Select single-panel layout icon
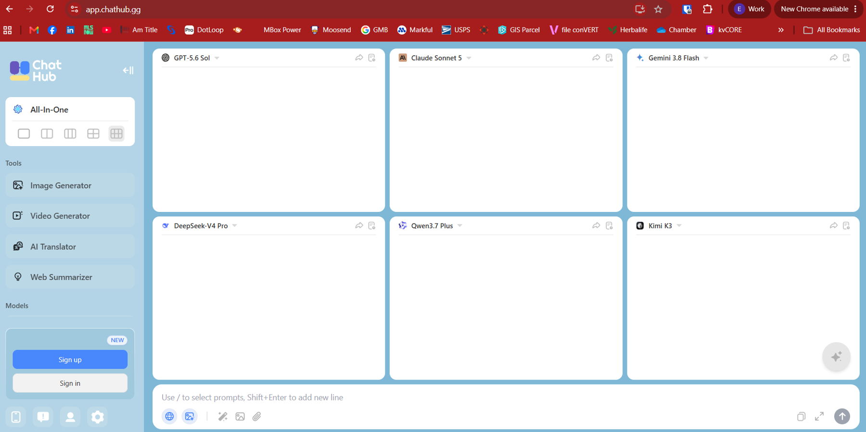Image resolution: width=866 pixels, height=432 pixels. [24, 134]
